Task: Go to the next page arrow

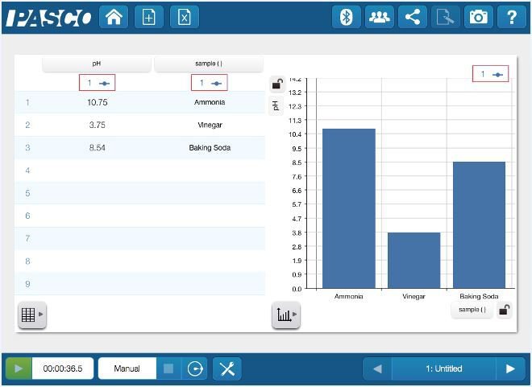Action: click(x=509, y=368)
